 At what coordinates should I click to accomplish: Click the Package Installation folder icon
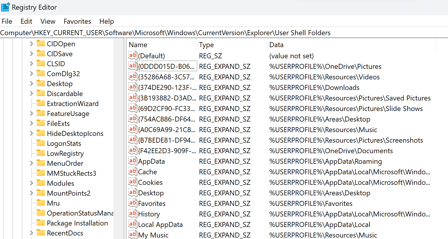click(41, 223)
